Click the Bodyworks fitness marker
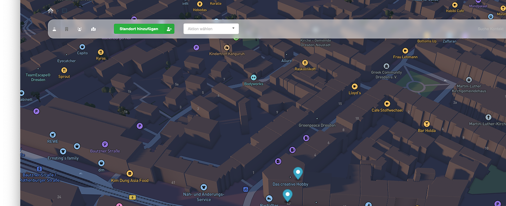This screenshot has width=506, height=206. point(253,77)
